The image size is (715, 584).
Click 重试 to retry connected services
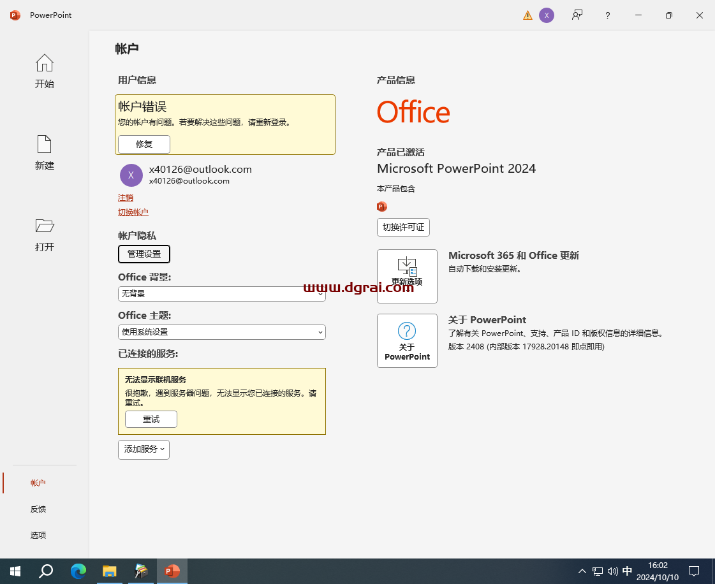point(151,419)
